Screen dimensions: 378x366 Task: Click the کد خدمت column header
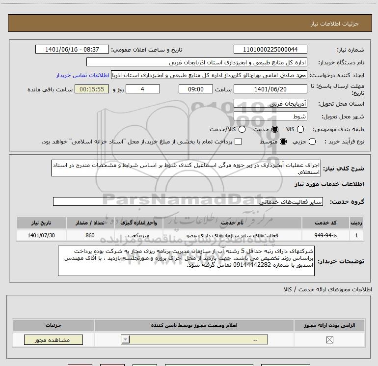[325, 223]
